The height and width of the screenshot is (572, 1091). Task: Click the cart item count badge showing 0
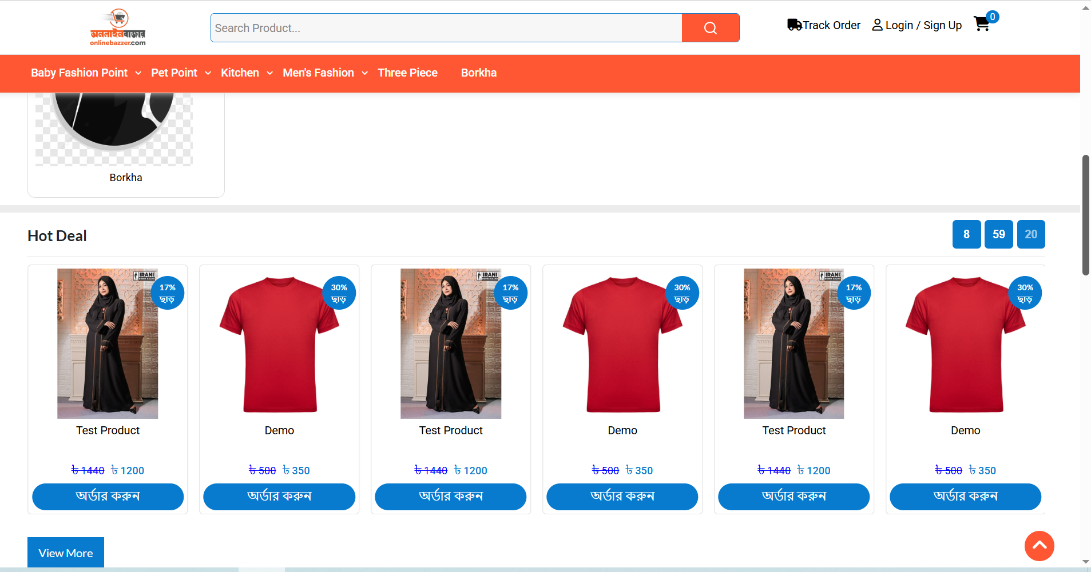pyautogui.click(x=992, y=17)
